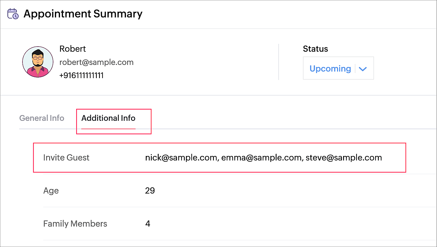Click the Age field label
The width and height of the screenshot is (437, 247).
pos(51,191)
